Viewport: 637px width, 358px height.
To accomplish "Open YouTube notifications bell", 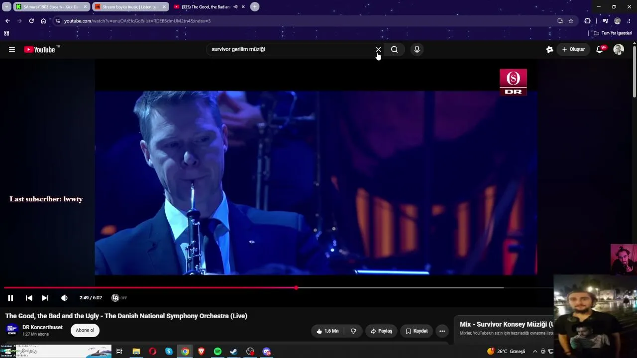I will click(600, 49).
